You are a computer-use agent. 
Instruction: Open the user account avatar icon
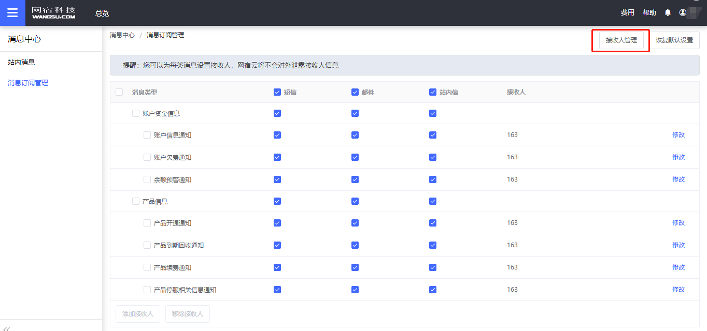(x=683, y=13)
